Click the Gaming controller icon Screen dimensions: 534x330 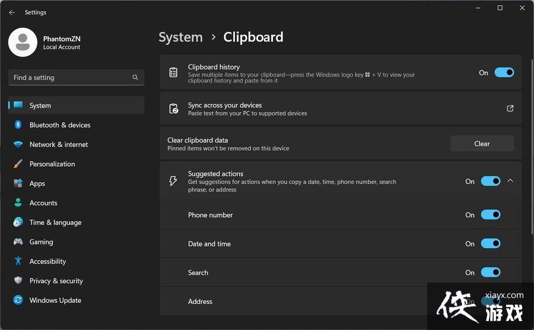coord(18,242)
